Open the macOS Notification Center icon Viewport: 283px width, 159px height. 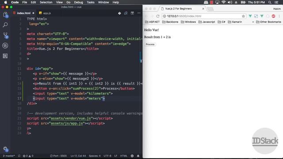click(276, 2)
